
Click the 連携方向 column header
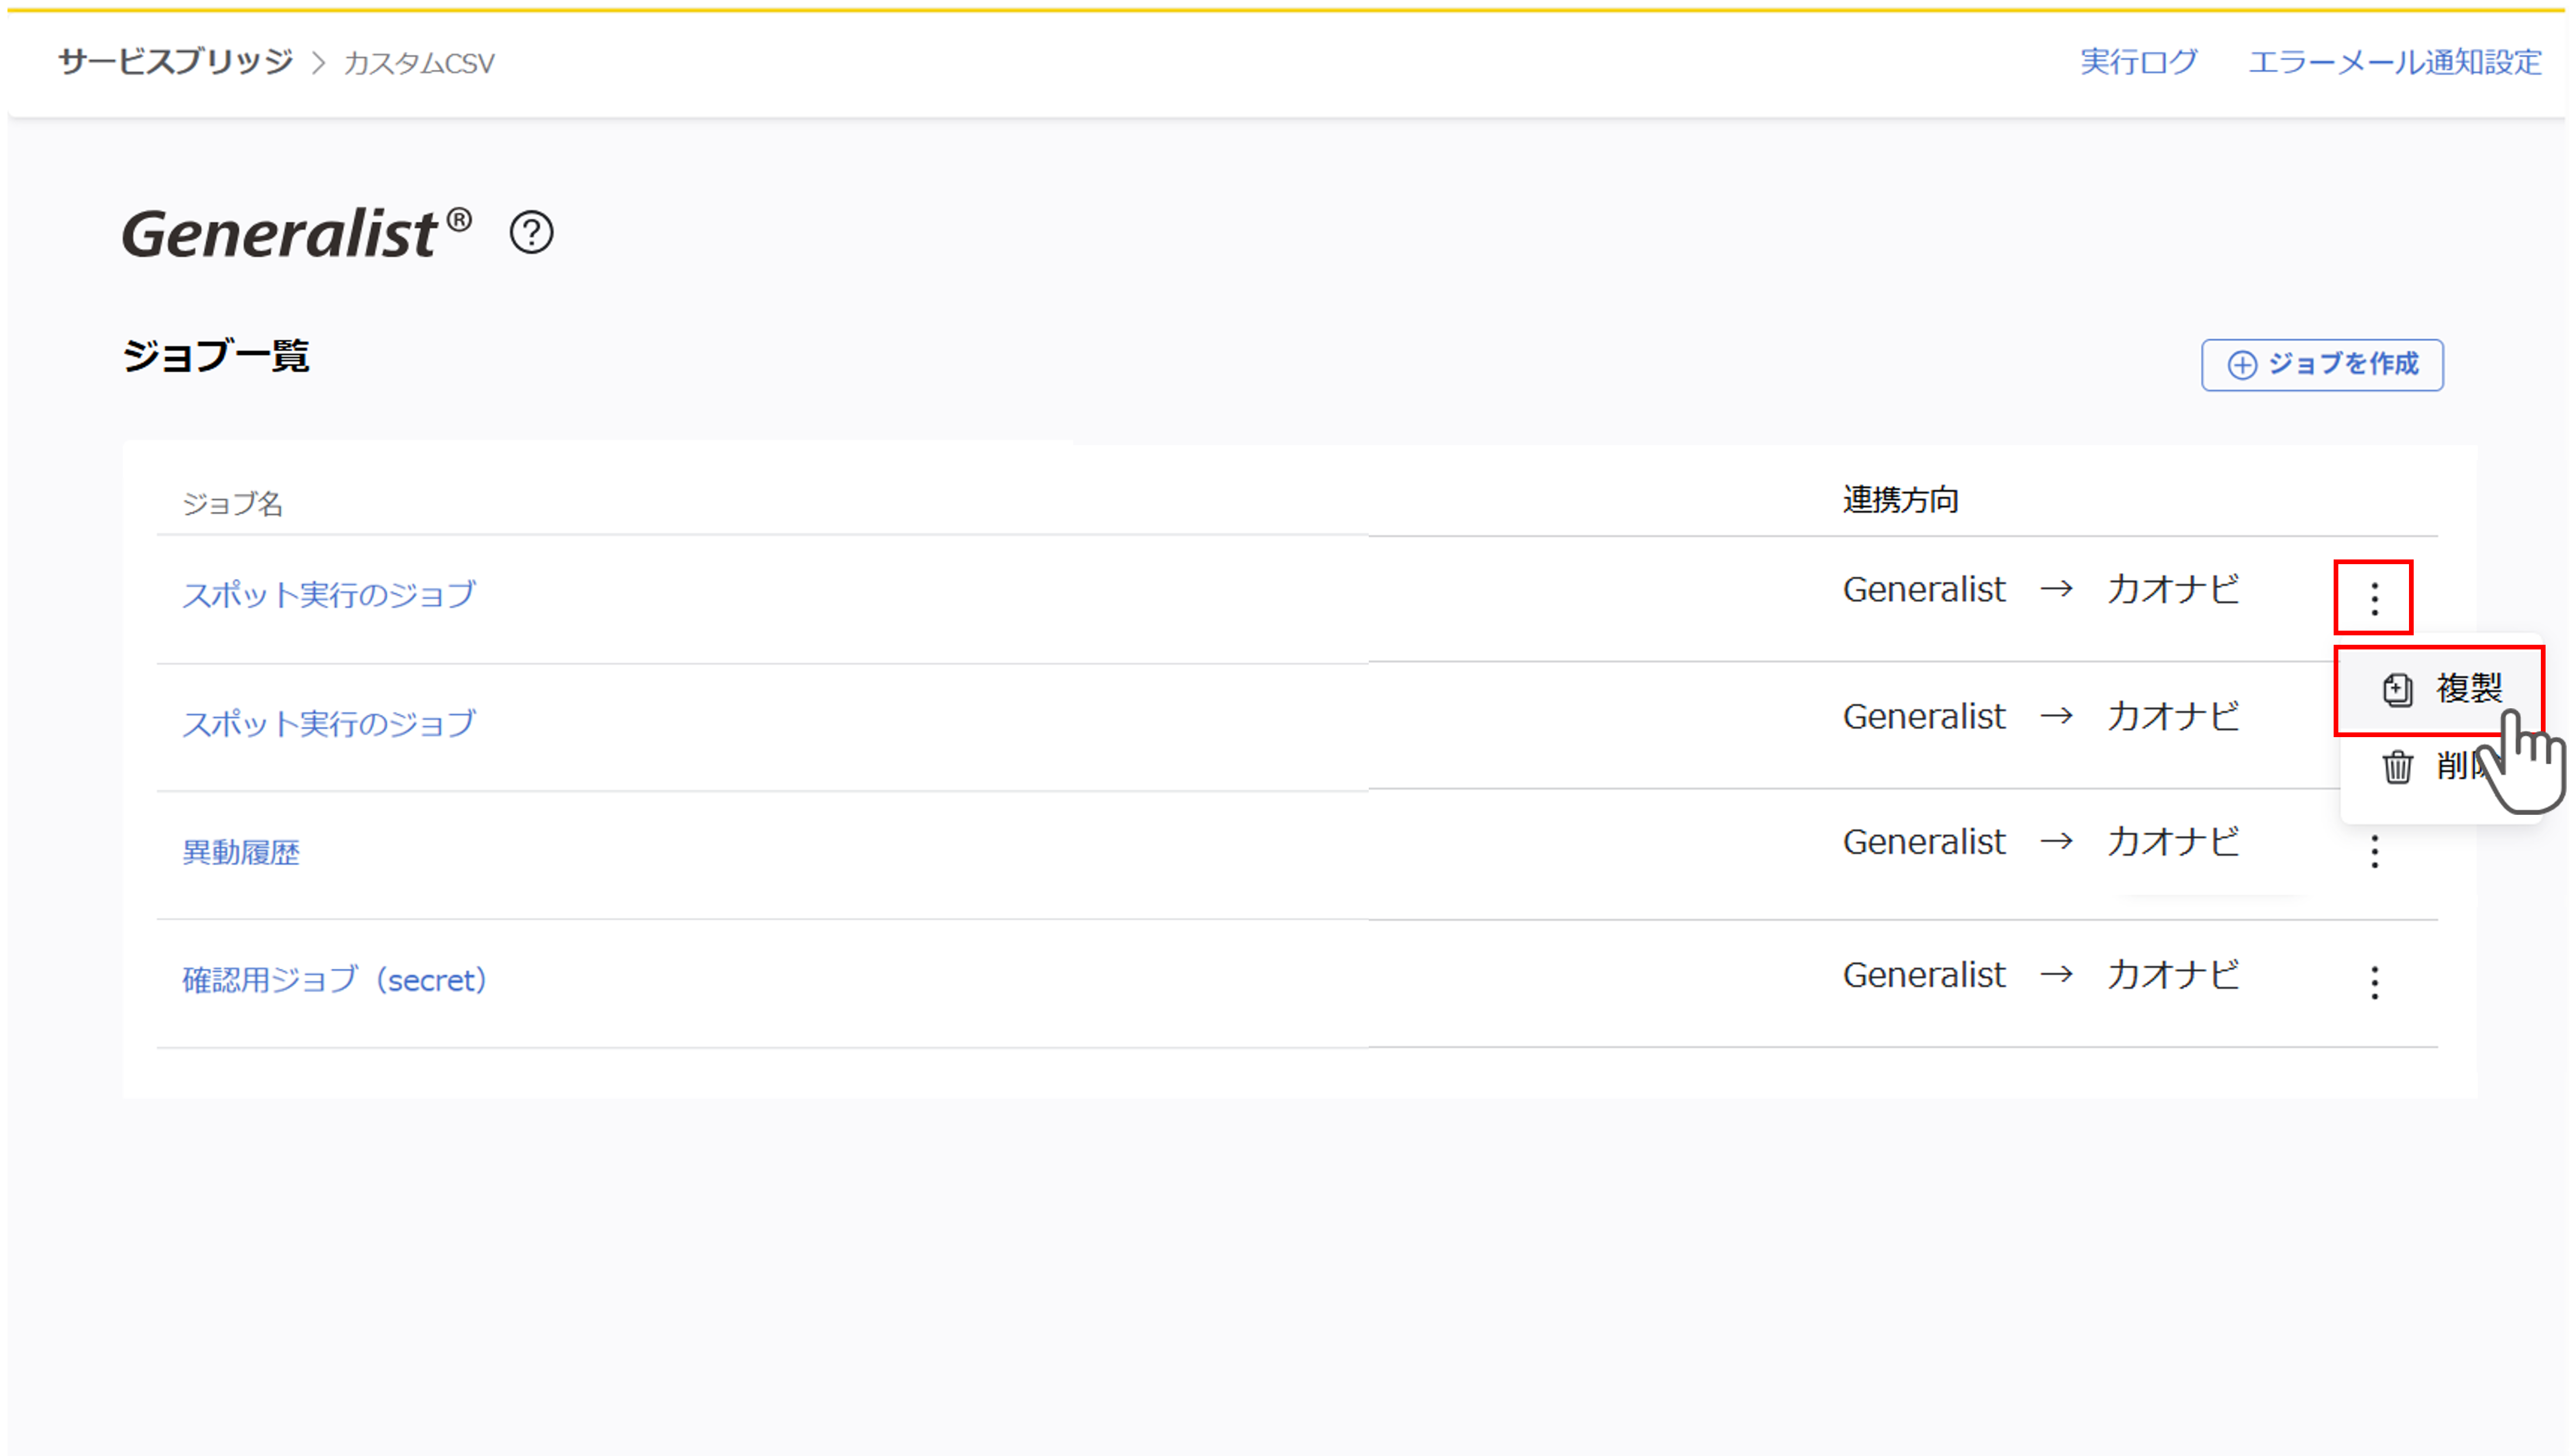(x=1901, y=500)
